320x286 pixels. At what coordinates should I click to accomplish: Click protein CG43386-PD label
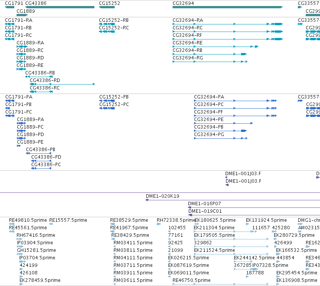pos(46,157)
